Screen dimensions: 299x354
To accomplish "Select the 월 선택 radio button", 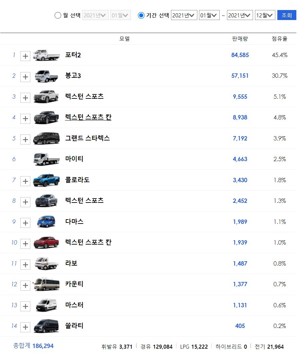I will point(58,15).
